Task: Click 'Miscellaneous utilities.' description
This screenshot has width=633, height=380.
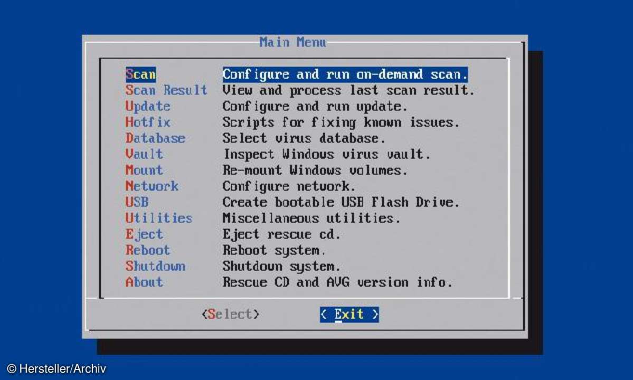Action: coord(311,218)
